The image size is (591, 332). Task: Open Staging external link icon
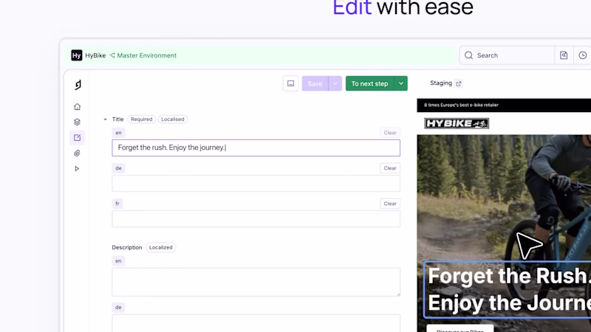point(458,83)
